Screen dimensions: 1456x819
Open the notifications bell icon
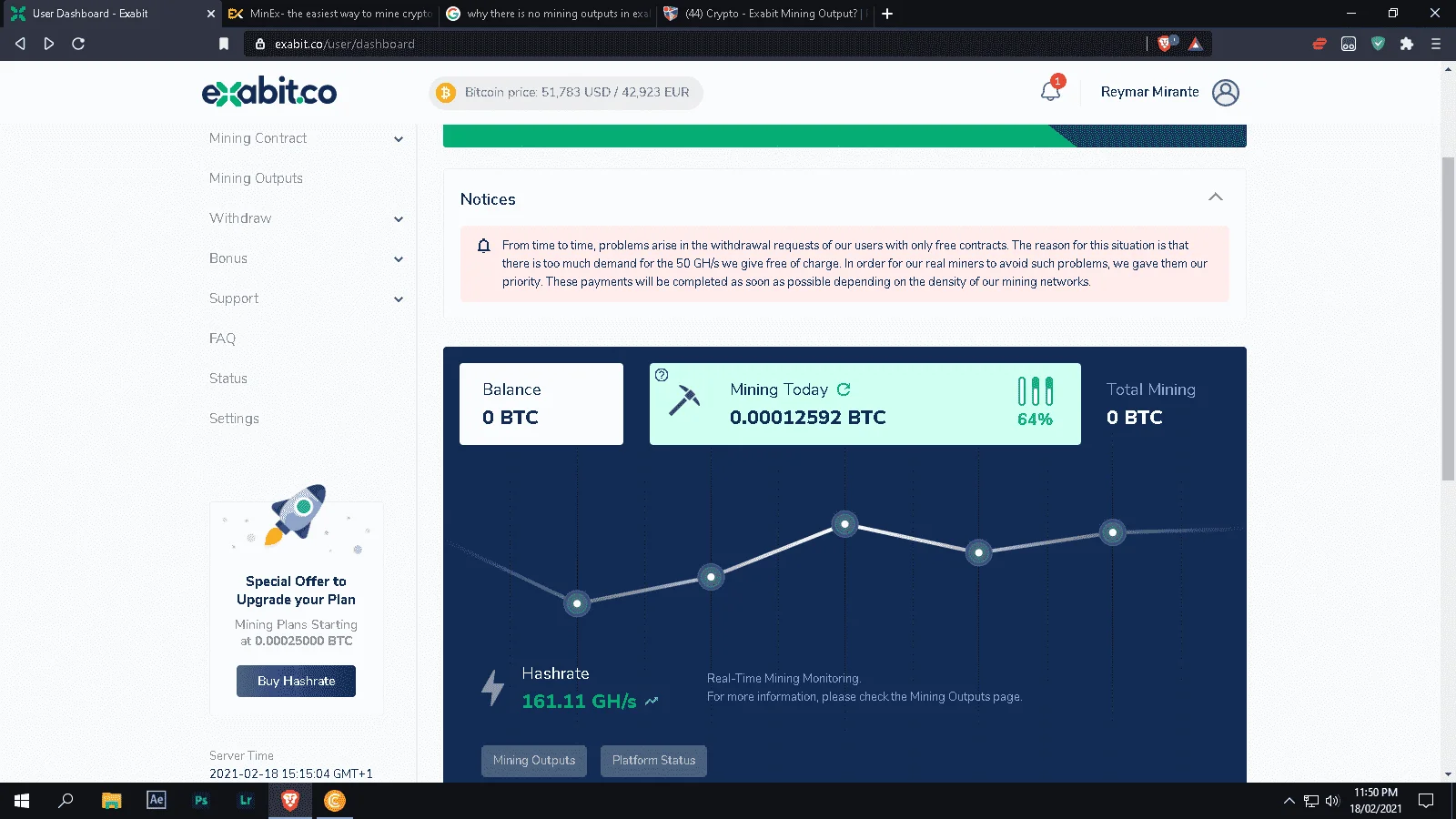coord(1050,92)
